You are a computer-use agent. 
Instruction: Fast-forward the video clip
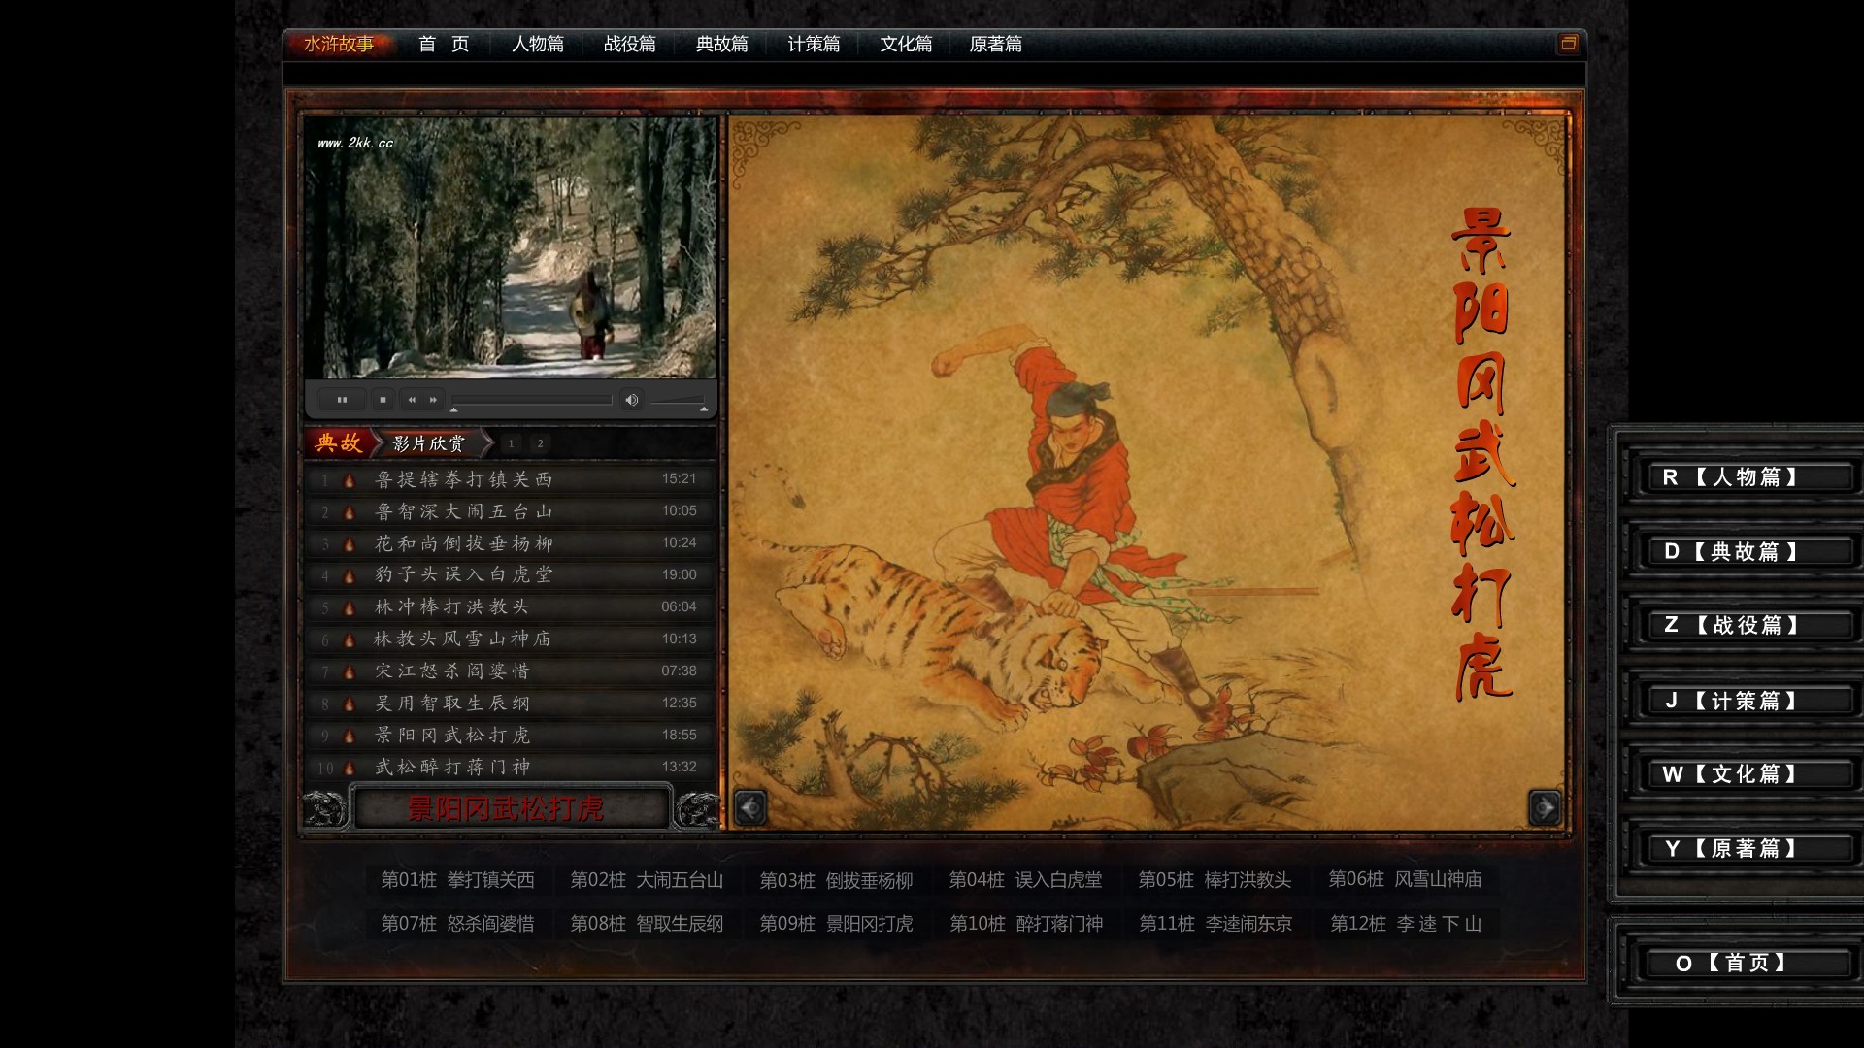coord(433,400)
